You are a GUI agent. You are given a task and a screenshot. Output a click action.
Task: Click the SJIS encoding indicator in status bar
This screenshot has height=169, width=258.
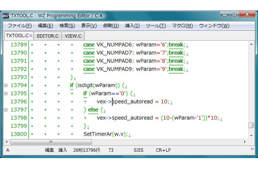[x=138, y=150]
